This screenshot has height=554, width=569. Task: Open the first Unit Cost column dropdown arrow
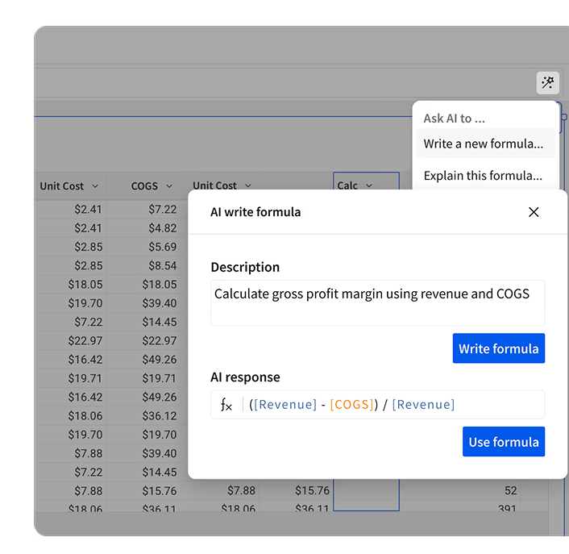pyautogui.click(x=95, y=186)
